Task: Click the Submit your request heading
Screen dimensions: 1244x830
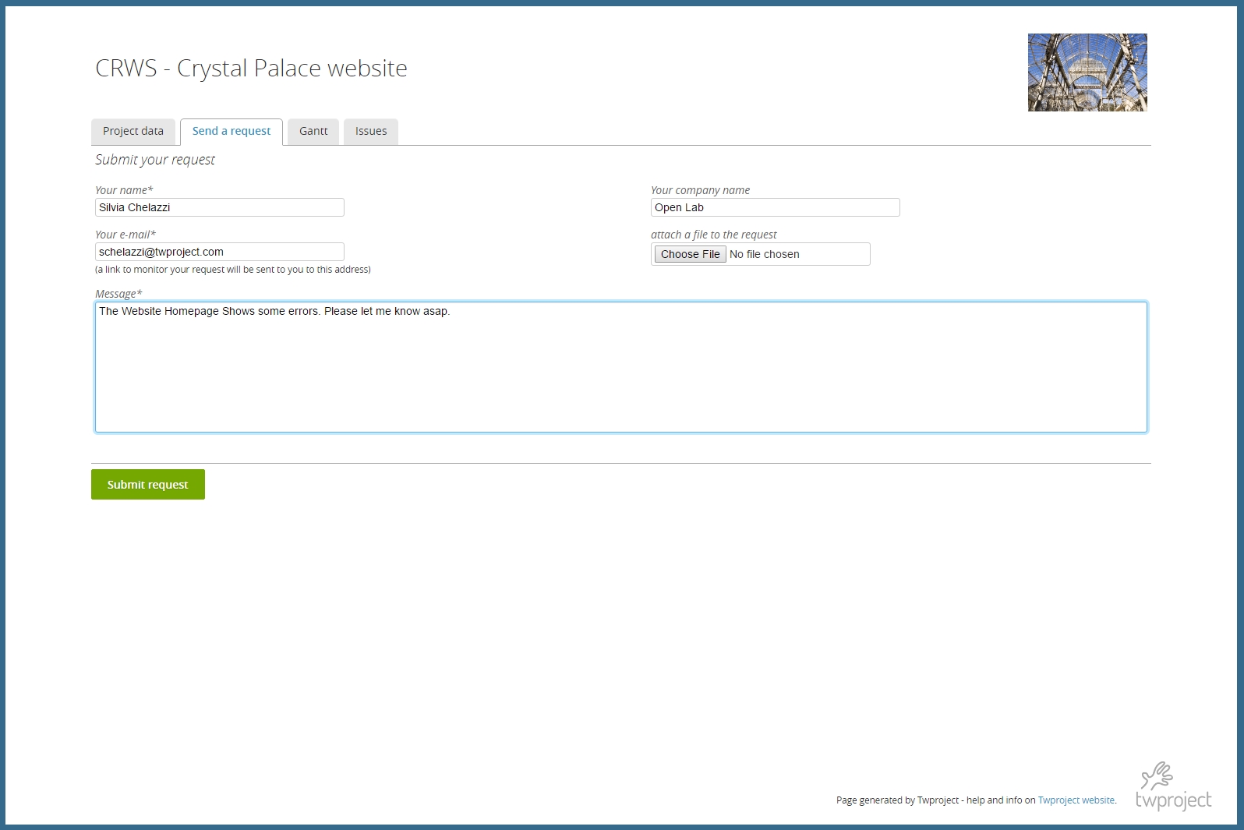Action: (x=155, y=160)
